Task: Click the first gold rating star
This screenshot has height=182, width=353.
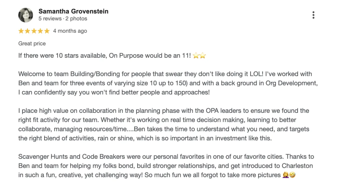Action: 21,31
